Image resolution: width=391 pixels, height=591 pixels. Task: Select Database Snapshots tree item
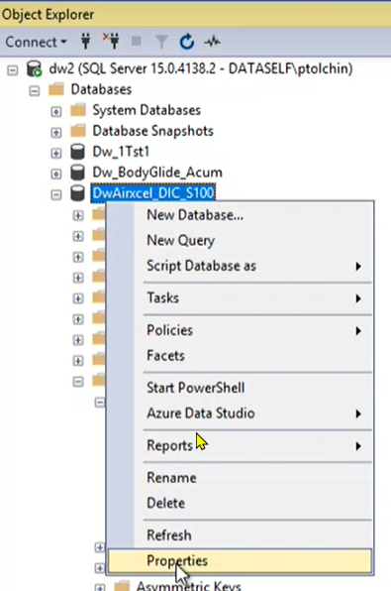[x=152, y=131]
